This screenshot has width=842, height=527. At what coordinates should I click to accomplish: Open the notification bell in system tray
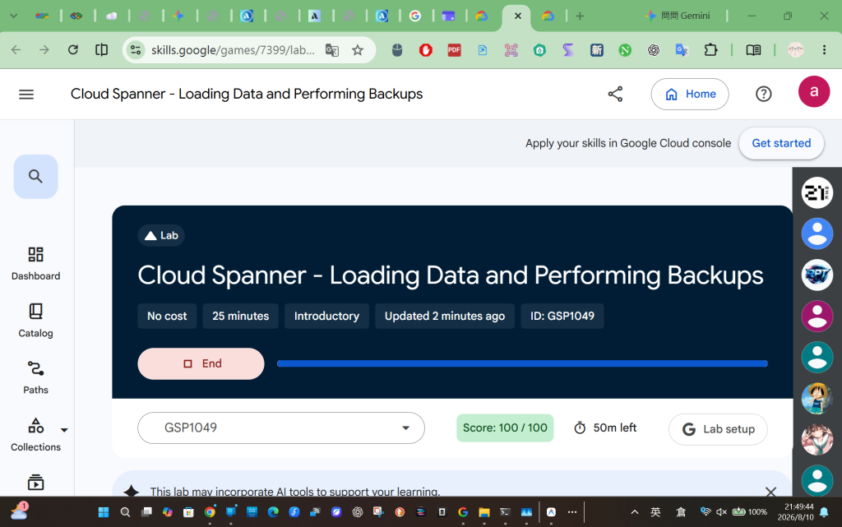[824, 512]
